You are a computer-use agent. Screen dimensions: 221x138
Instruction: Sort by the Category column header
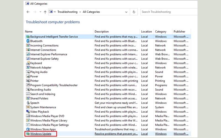click(x=161, y=31)
